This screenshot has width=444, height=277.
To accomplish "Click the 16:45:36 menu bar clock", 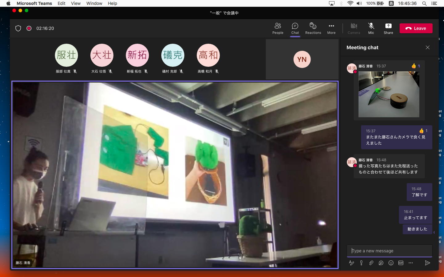I will pyautogui.click(x=407, y=3).
